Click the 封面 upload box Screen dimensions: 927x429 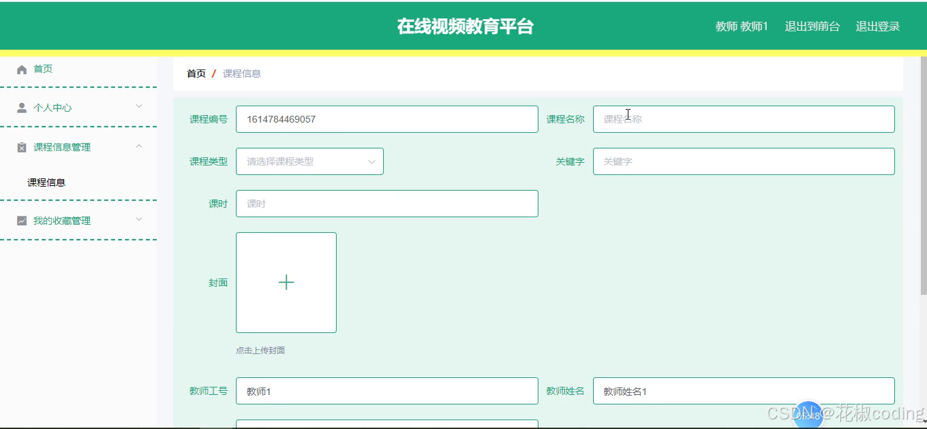click(286, 283)
